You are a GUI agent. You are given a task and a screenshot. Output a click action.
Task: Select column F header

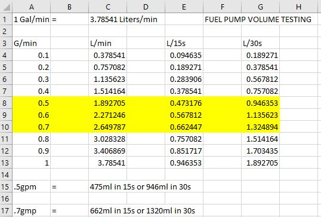point(222,7)
